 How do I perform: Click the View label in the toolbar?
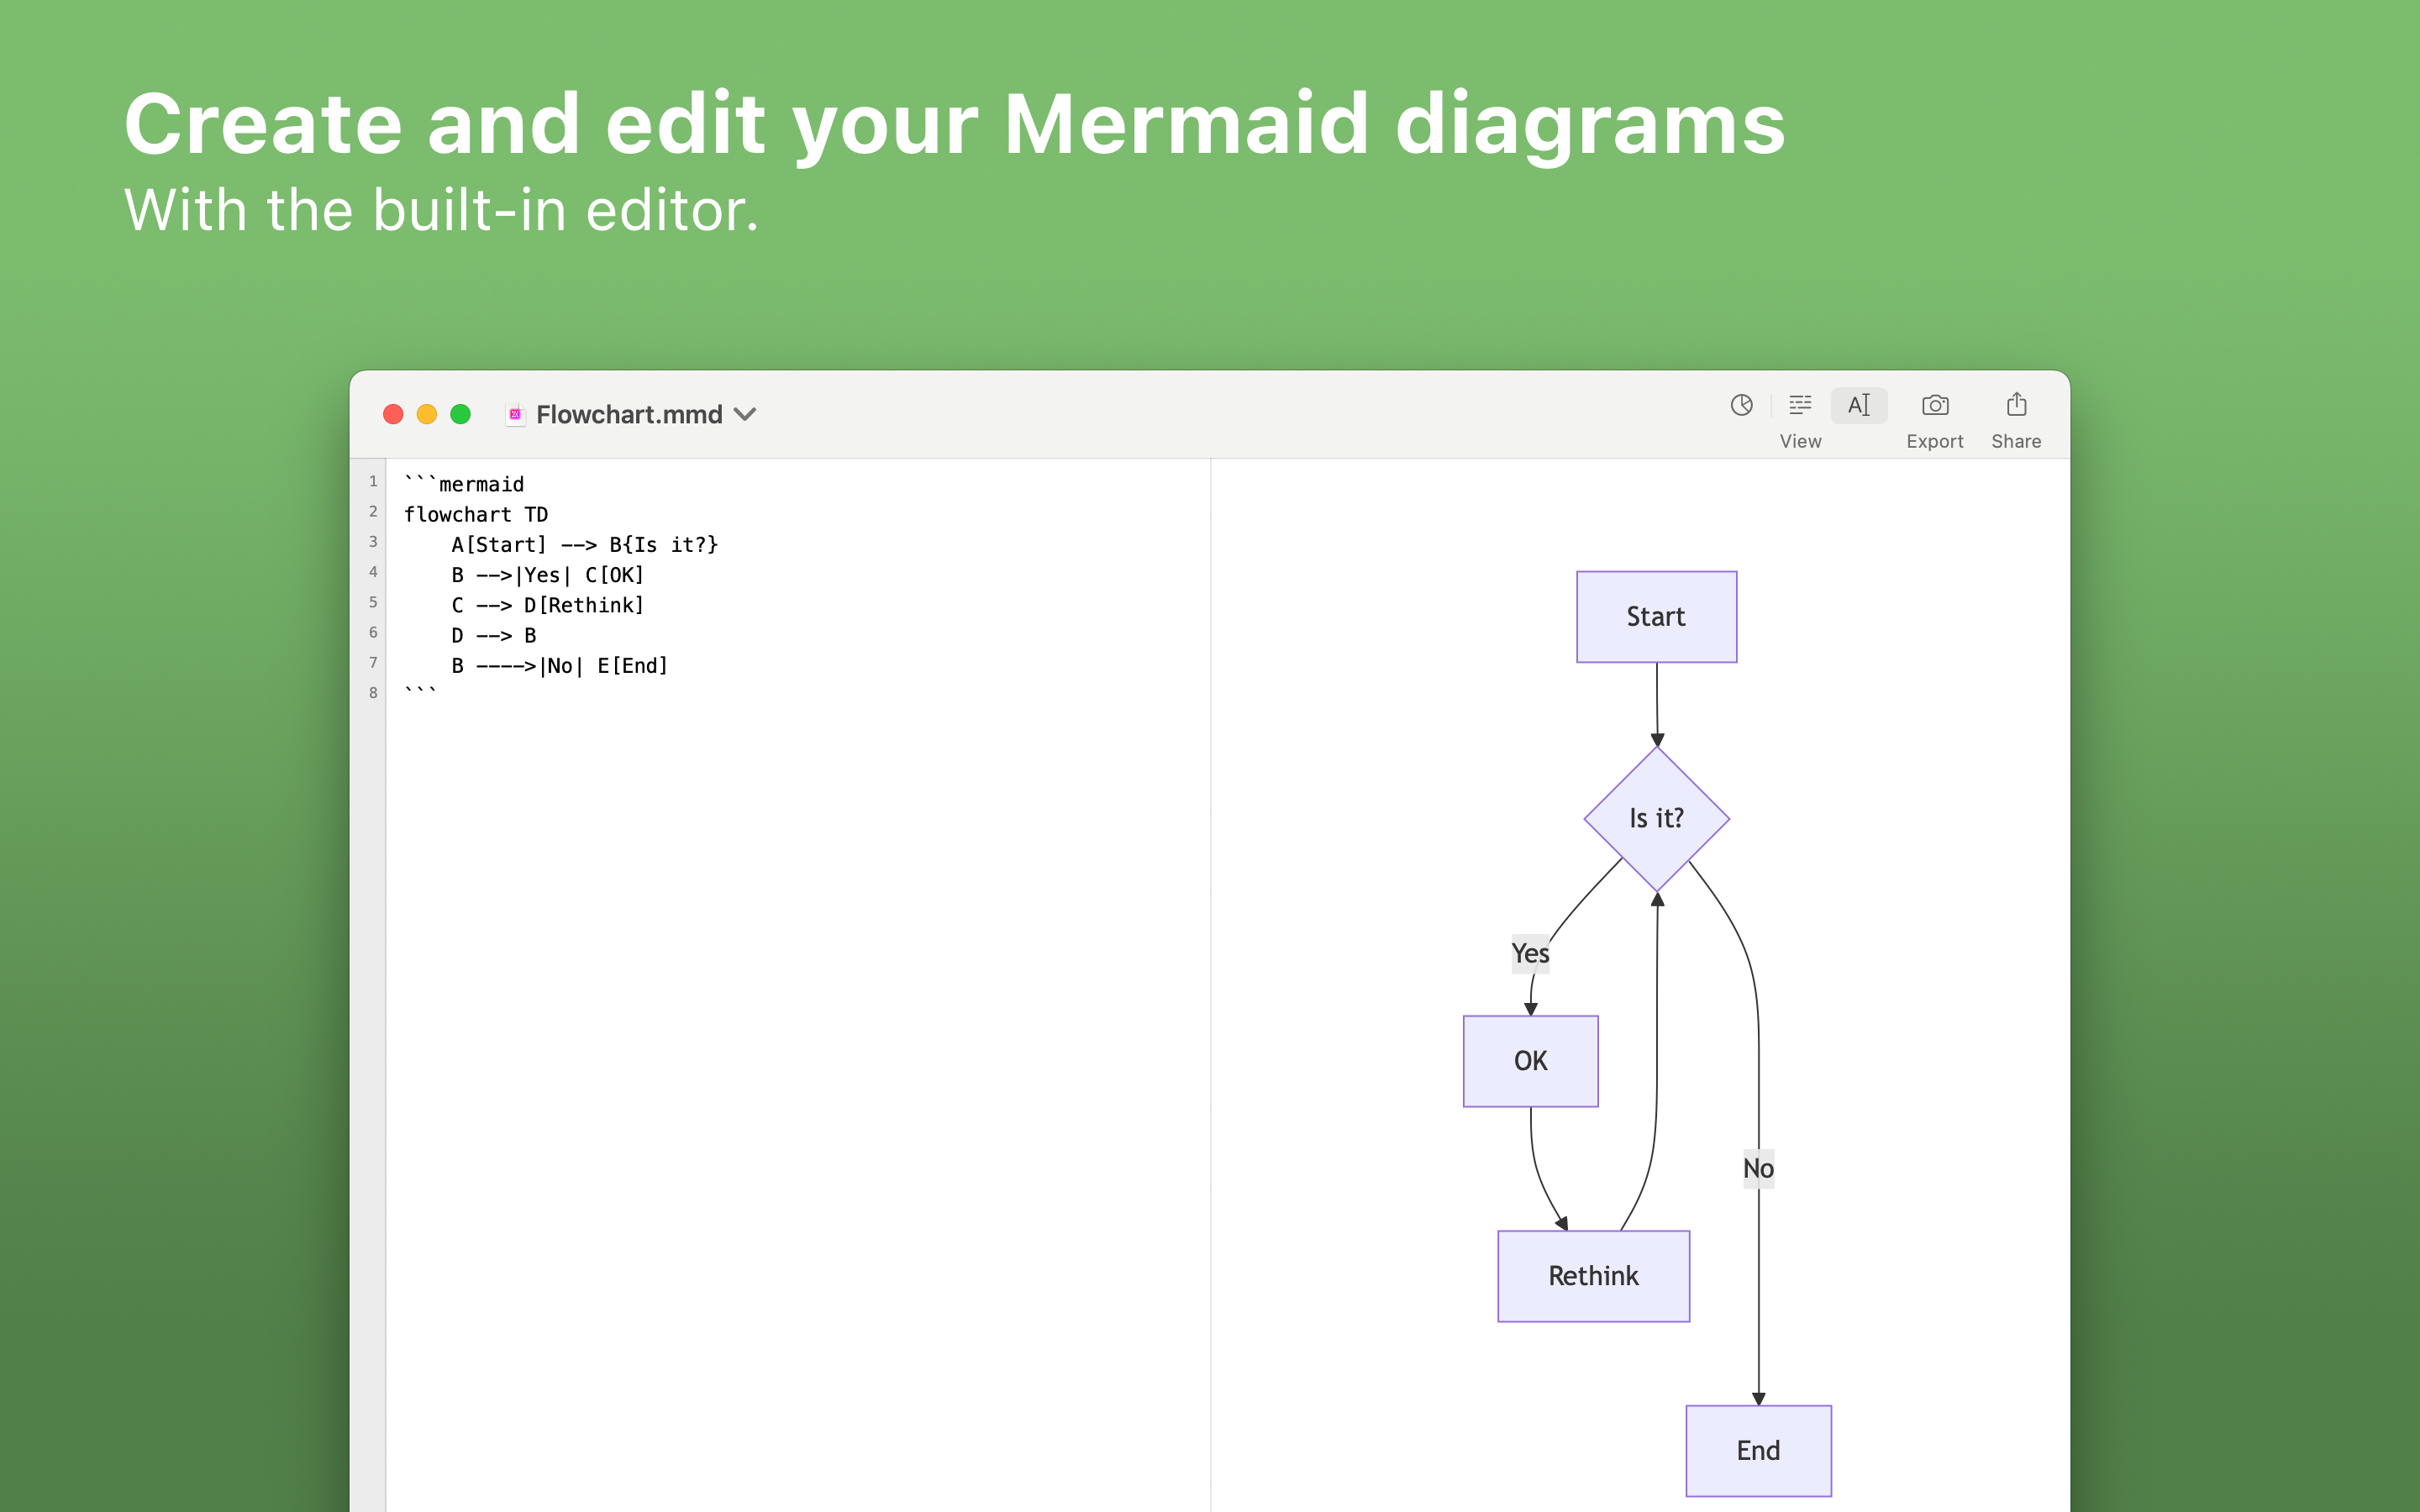(1800, 441)
